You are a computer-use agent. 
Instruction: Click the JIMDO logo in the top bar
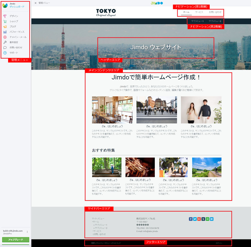pos(157,3)
